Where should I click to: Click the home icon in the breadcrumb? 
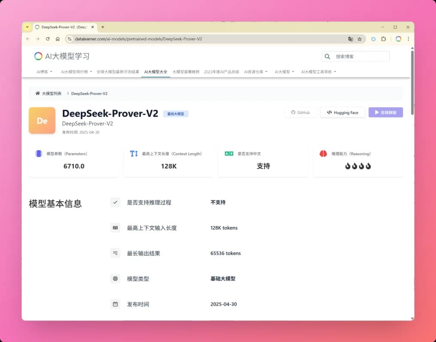(x=38, y=93)
